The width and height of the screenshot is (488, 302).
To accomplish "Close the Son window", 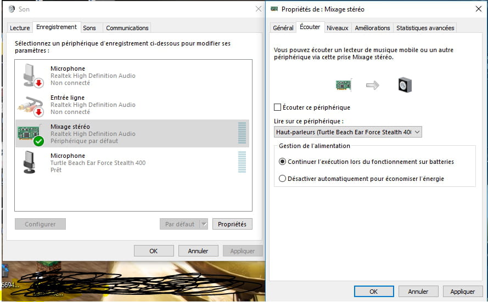I will coord(259,9).
